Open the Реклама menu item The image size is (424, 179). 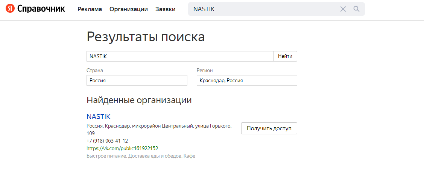(x=90, y=9)
